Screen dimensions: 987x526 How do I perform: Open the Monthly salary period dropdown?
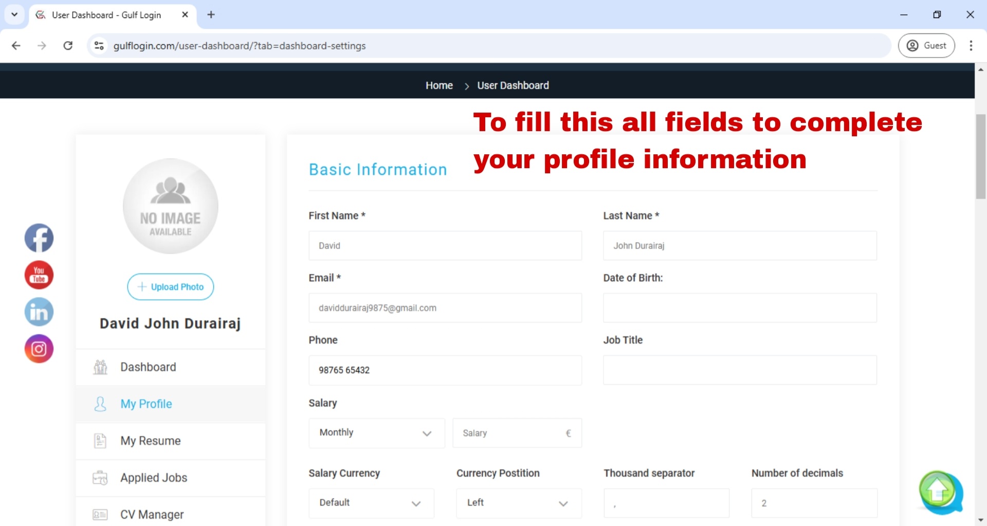[376, 433]
